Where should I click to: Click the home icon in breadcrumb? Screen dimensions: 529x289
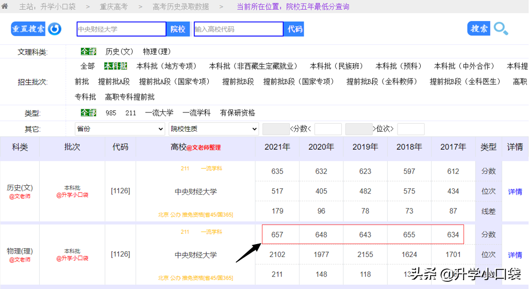tap(5, 6)
